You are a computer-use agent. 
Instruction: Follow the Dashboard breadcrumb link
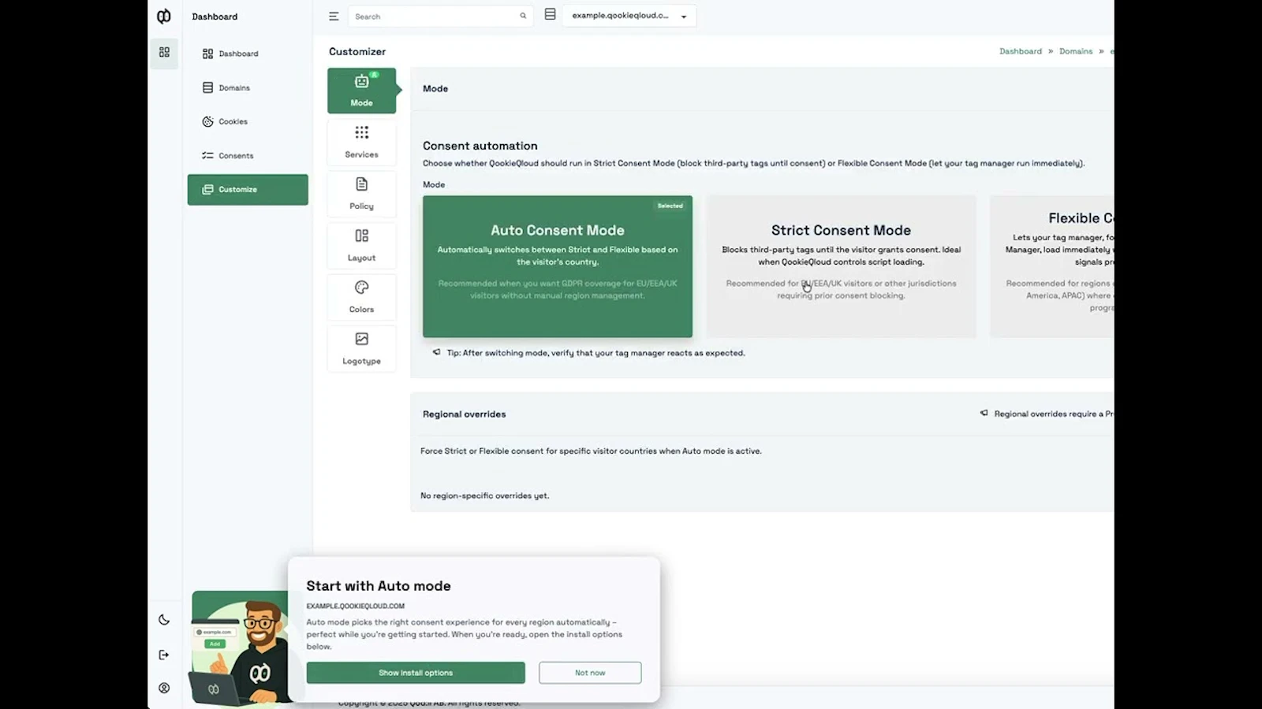1021,51
